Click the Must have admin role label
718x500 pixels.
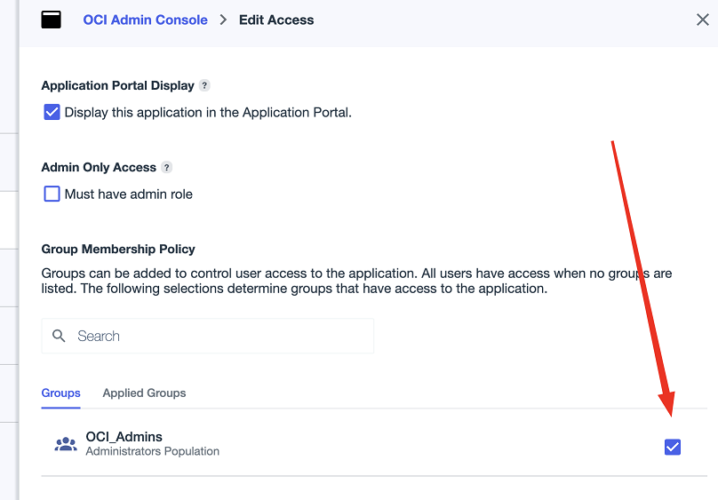click(129, 194)
